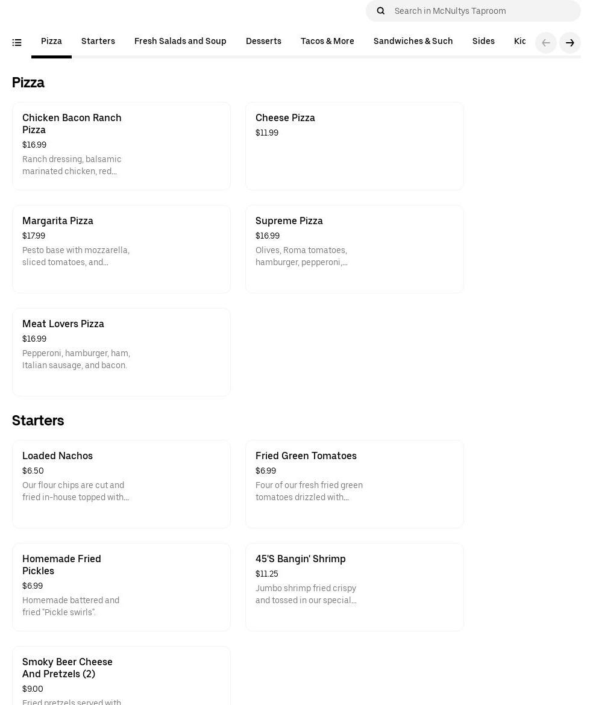Select the Fresh Salads and Soup tab

coord(180,41)
